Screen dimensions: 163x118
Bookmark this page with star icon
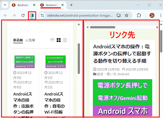127,15
